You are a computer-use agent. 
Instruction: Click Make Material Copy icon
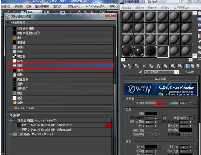151,66
